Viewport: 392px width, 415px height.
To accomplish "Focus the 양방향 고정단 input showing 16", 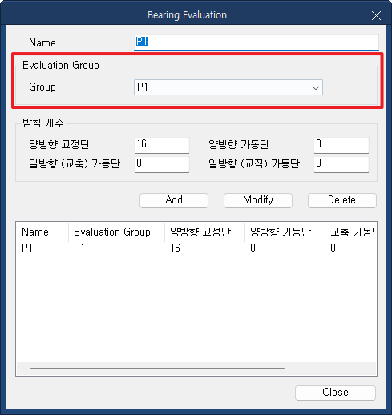I will [162, 145].
